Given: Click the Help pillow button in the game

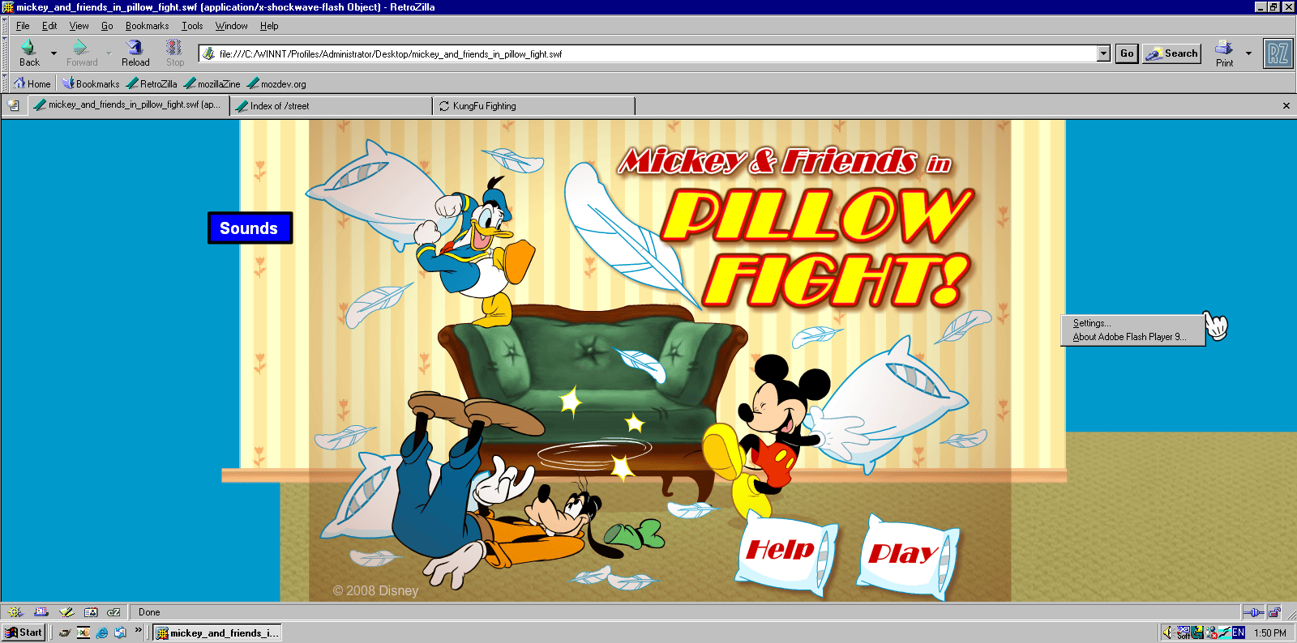Looking at the screenshot, I should 786,551.
